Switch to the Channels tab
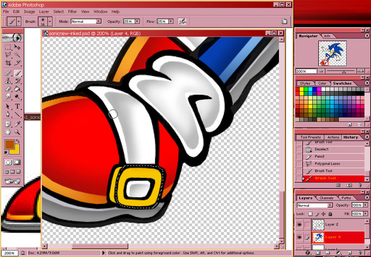The width and height of the screenshot is (371, 257). click(x=326, y=198)
